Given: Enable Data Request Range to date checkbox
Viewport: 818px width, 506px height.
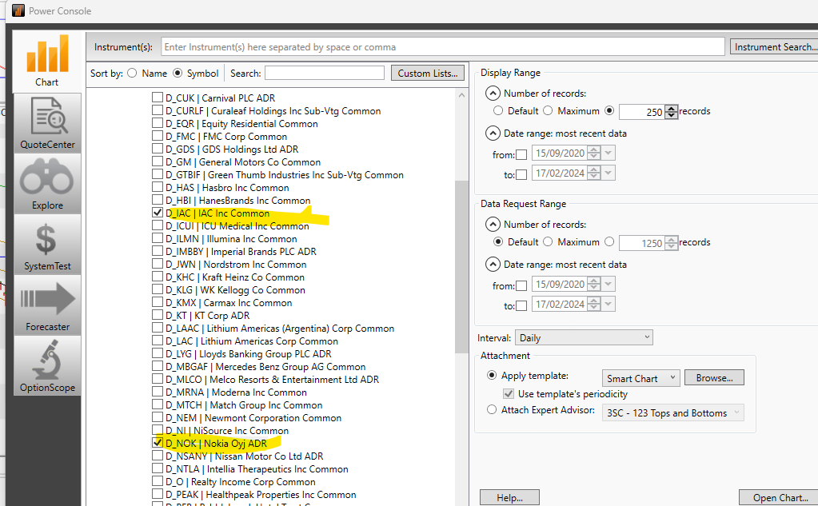Looking at the screenshot, I should [x=521, y=305].
